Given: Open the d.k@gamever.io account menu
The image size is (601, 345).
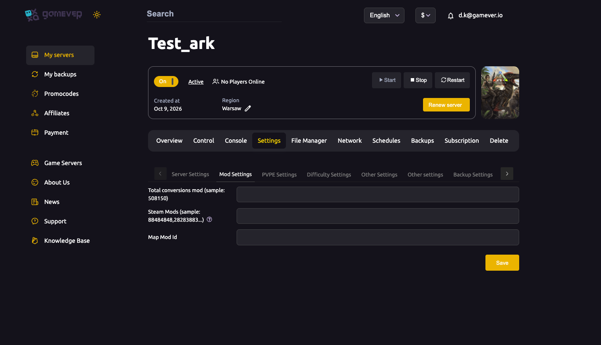Looking at the screenshot, I should tap(480, 15).
